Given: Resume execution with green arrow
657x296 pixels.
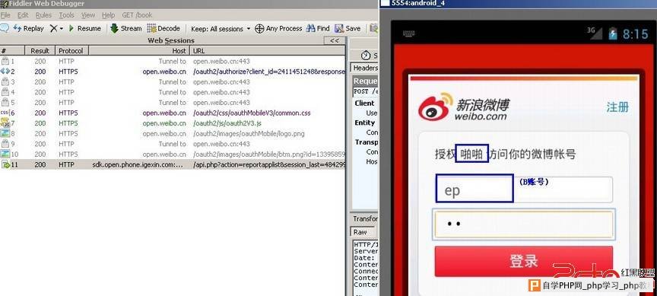Looking at the screenshot, I should tap(84, 28).
